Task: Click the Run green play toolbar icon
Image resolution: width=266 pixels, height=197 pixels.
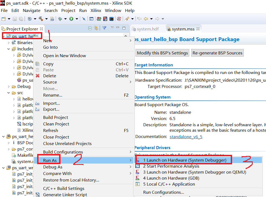Action: [71, 19]
